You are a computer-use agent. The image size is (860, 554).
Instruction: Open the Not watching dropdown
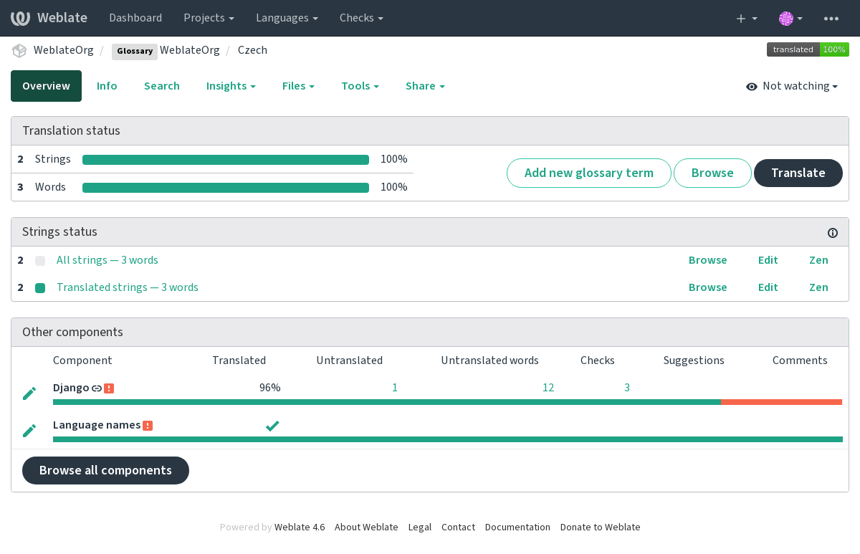click(792, 86)
